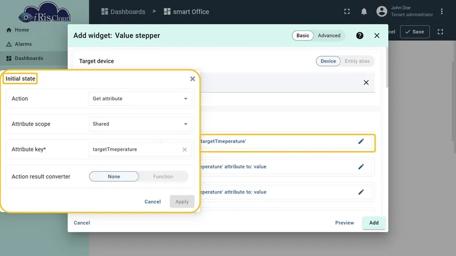
Task: Select Entity alias as target type
Action: coord(357,61)
